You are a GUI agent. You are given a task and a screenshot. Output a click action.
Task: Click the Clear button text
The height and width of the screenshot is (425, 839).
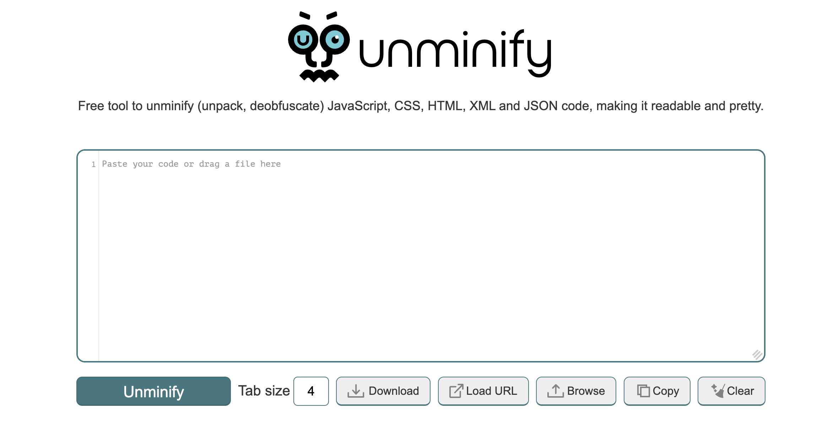(x=740, y=391)
